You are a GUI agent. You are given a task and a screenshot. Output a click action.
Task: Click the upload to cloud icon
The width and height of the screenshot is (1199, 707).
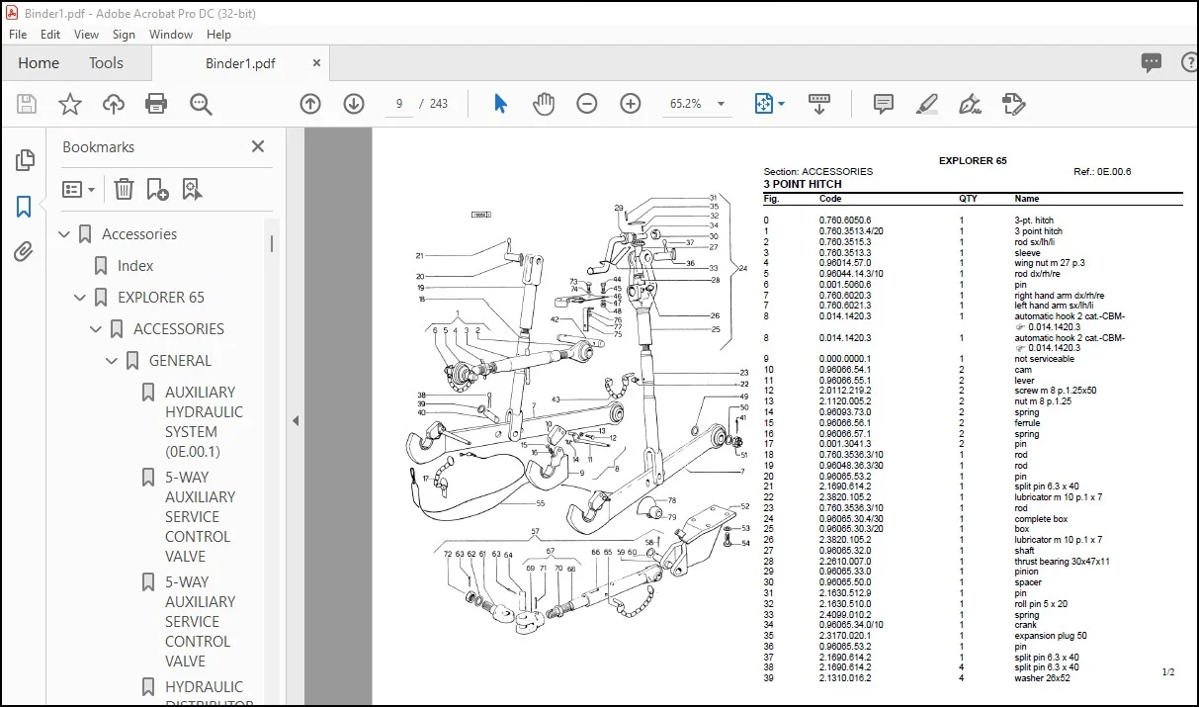coord(114,104)
